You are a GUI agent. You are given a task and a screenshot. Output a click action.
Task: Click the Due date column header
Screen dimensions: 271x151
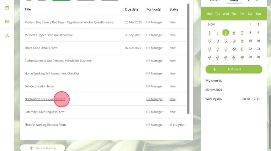pyautogui.click(x=131, y=9)
